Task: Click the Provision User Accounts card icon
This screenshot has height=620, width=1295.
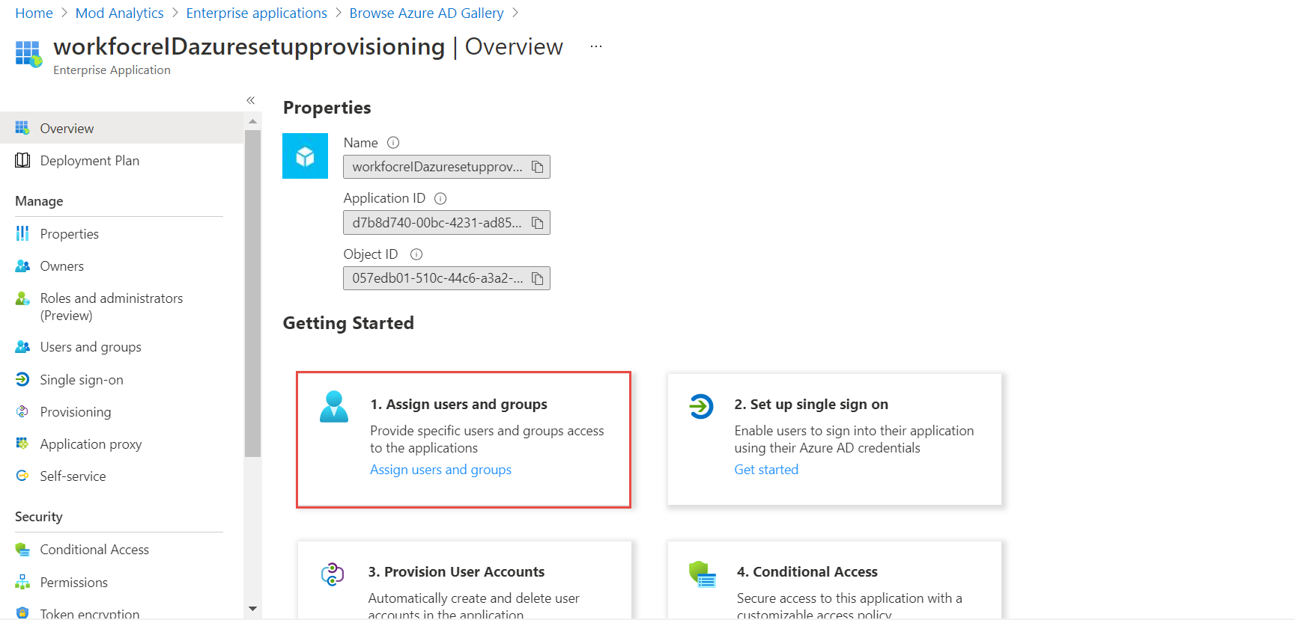Action: pos(333,574)
